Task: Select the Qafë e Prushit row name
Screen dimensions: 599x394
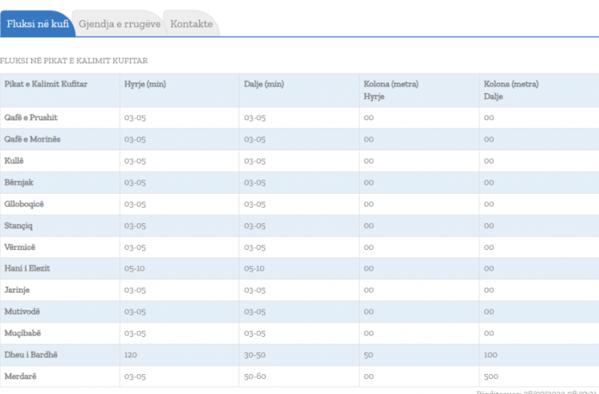Action: pos(31,118)
